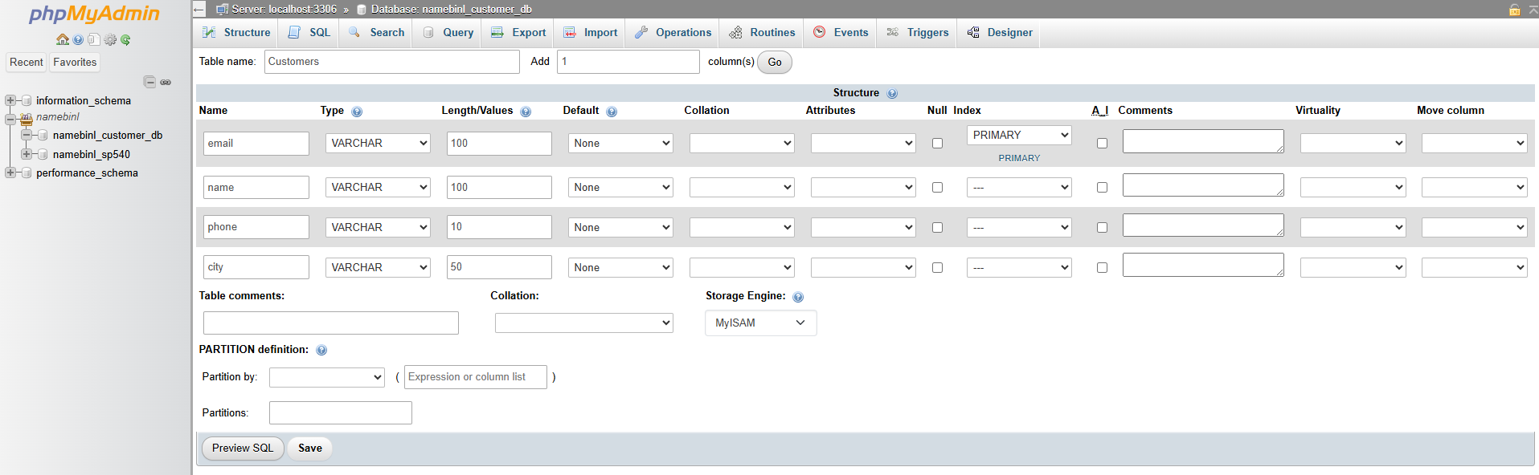Click help icon next to Type header
The height and width of the screenshot is (475, 1539).
[357, 112]
